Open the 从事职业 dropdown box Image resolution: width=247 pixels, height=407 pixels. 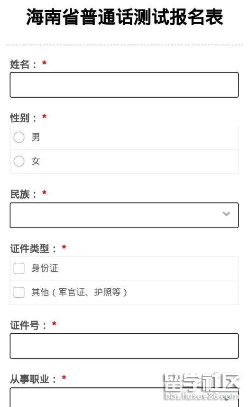pyautogui.click(x=124, y=397)
